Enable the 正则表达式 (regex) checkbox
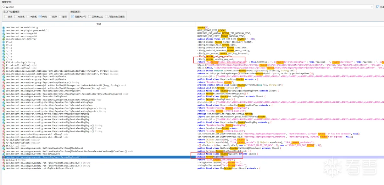Viewport: 384px width, 185px height. 89,16
